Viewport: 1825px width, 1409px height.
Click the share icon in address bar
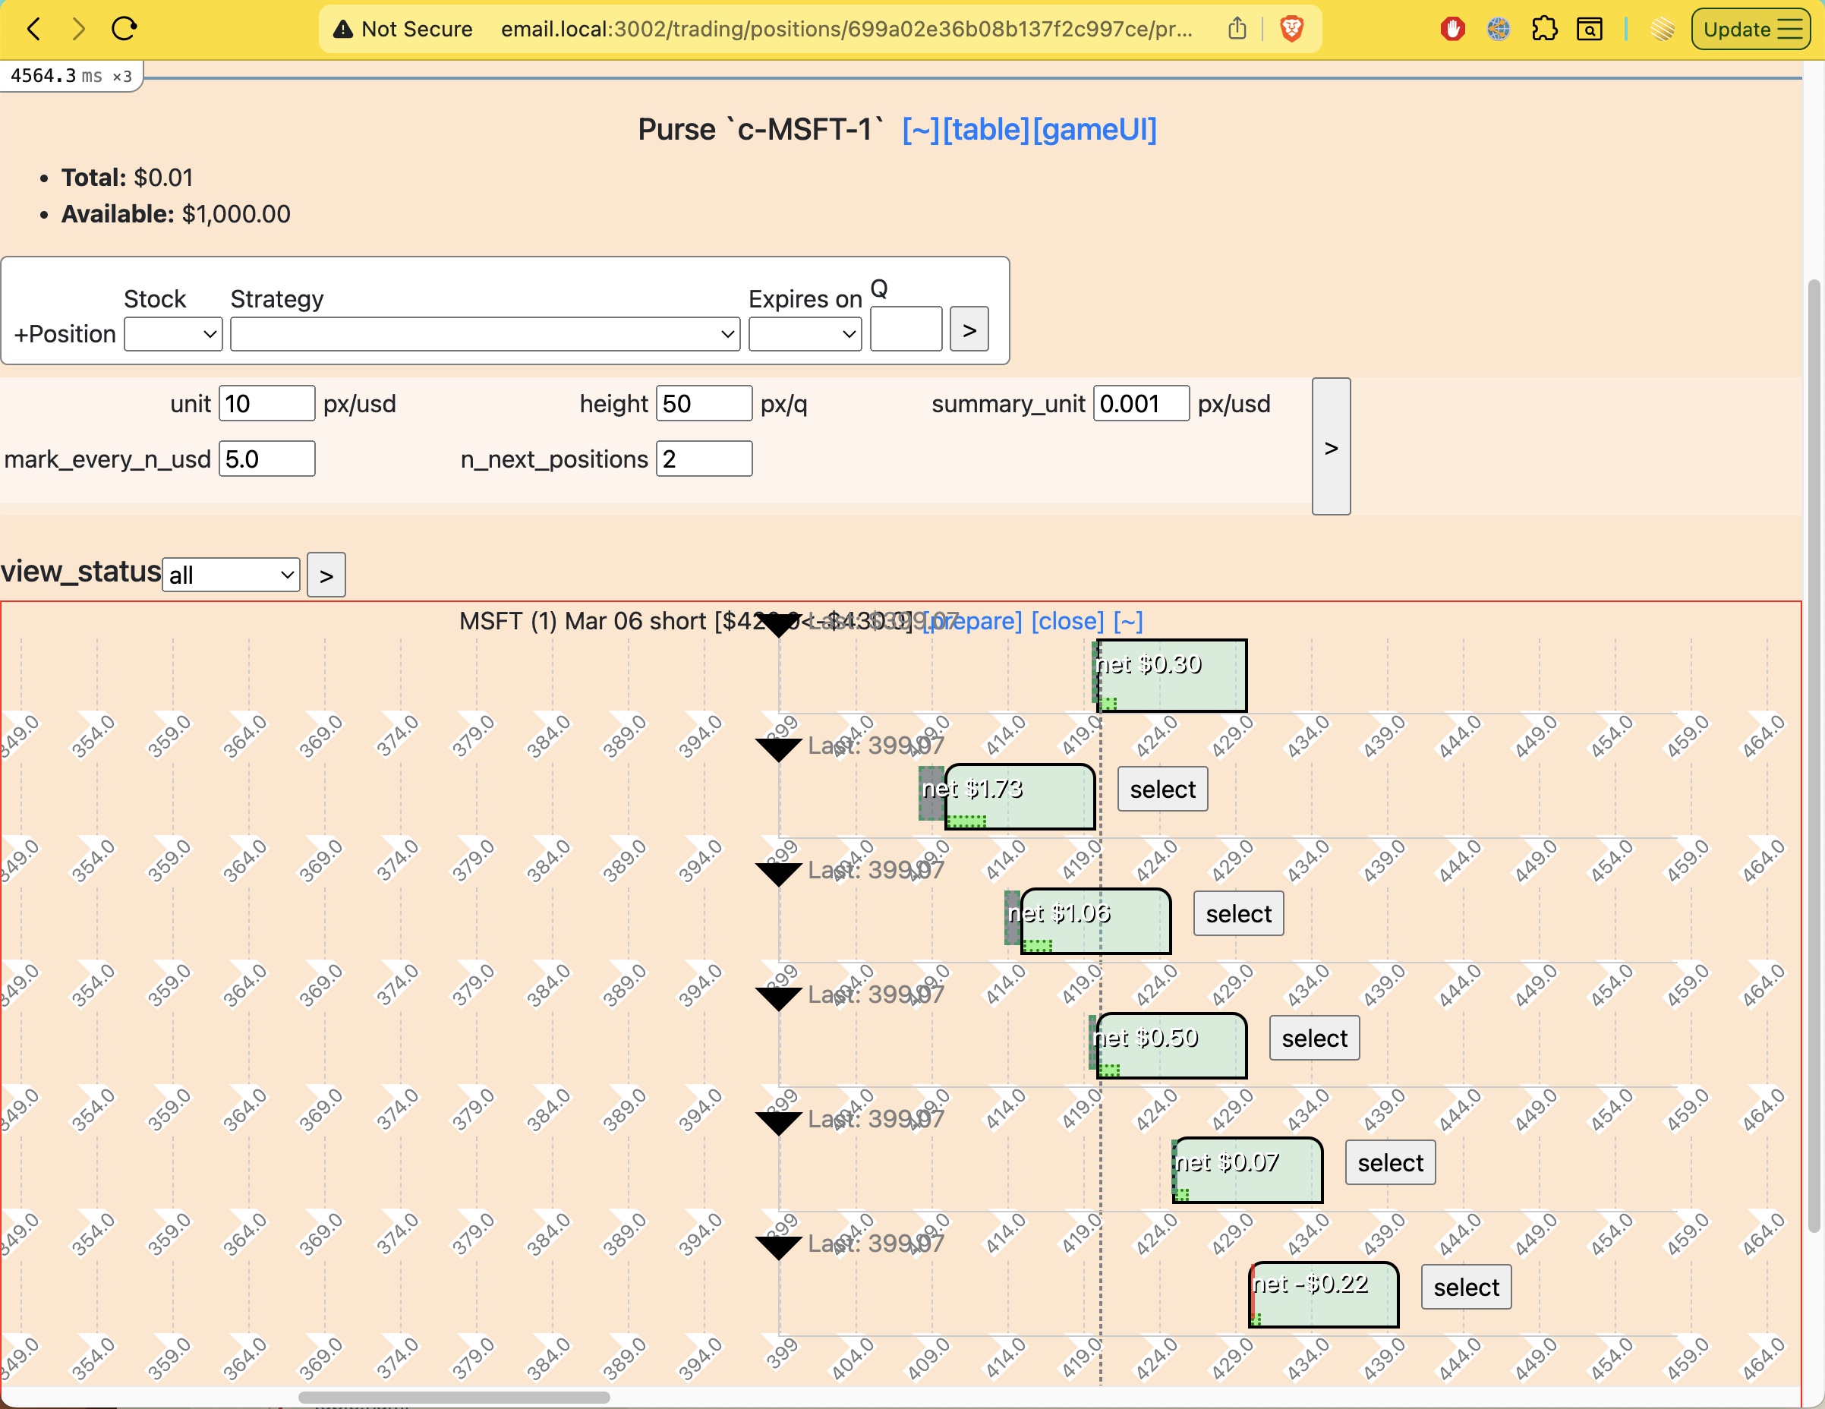(1237, 30)
